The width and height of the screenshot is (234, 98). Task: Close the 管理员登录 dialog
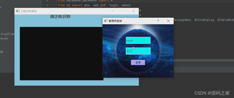click(168, 21)
